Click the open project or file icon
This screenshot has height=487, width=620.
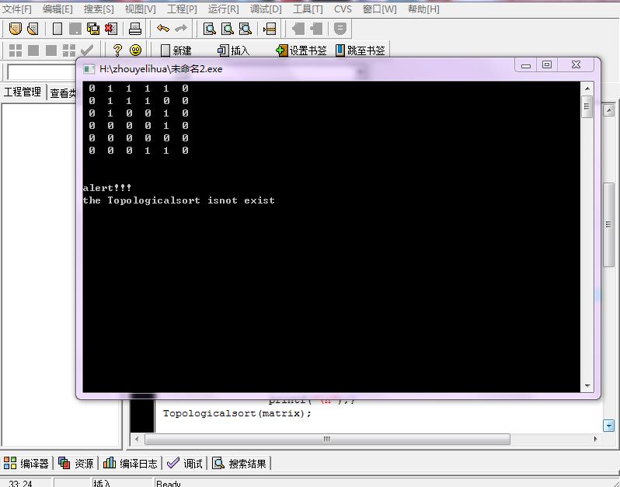click(15, 29)
